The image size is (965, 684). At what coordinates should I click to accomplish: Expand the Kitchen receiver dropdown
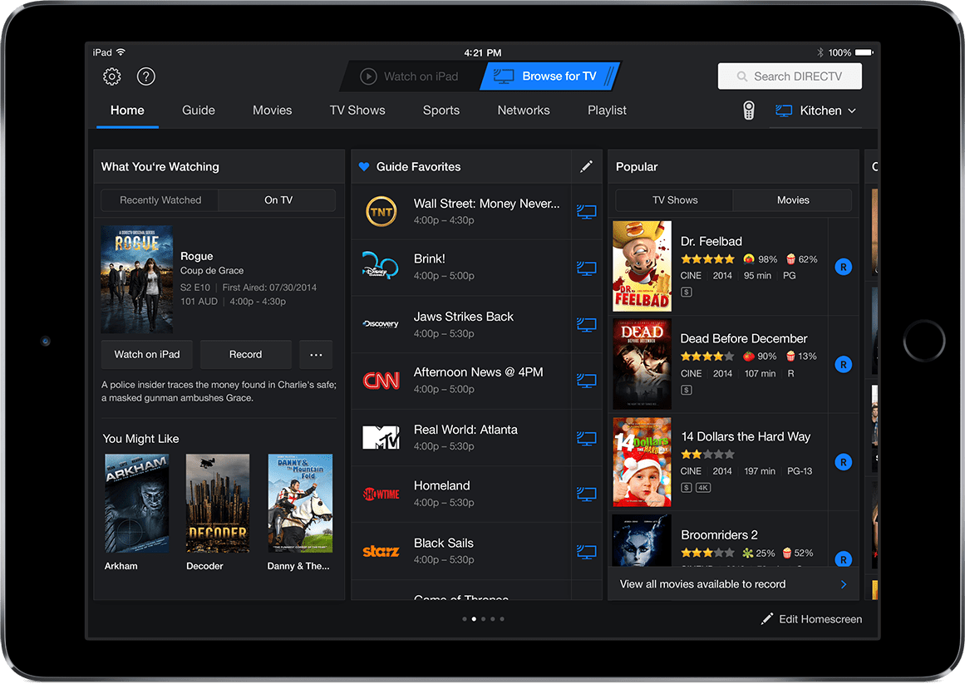(815, 111)
